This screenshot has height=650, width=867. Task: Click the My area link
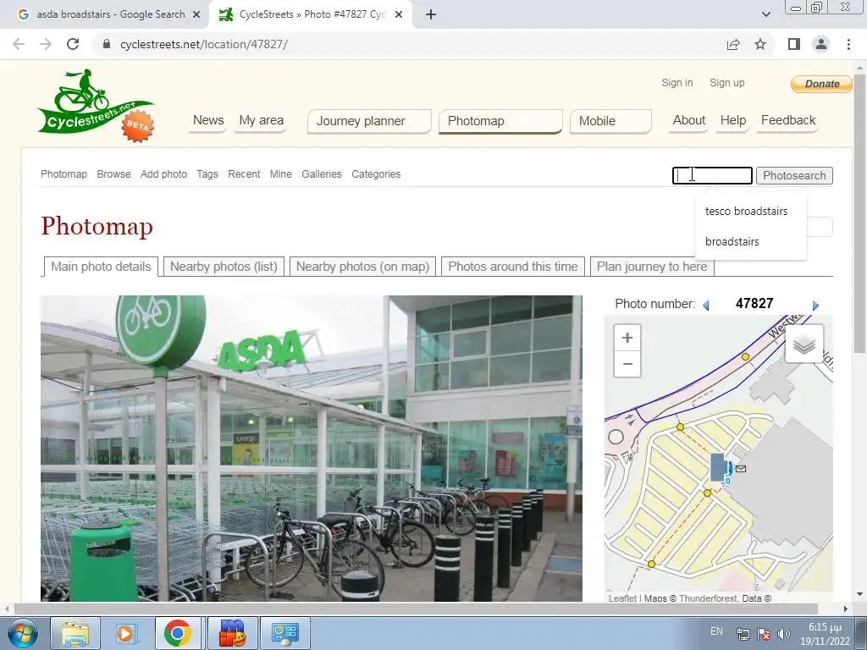(x=261, y=120)
